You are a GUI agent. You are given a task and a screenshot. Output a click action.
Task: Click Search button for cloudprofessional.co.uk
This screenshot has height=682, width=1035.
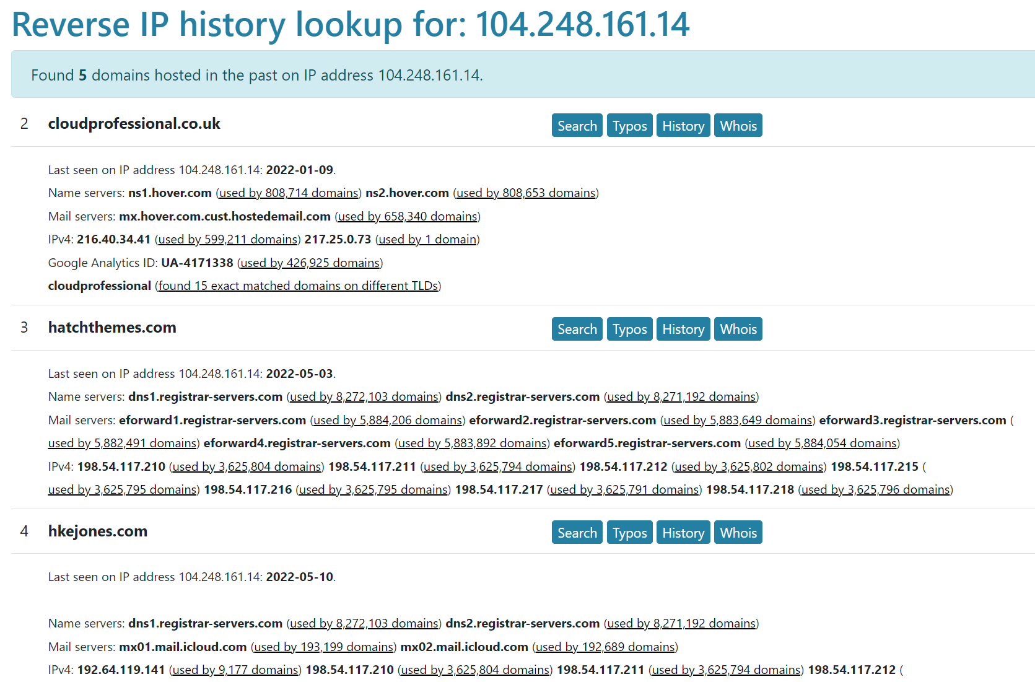pyautogui.click(x=577, y=126)
